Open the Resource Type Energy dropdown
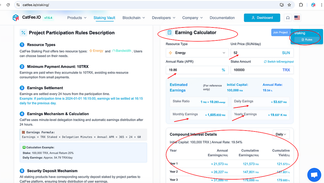324x183 pixels. [x=197, y=53]
